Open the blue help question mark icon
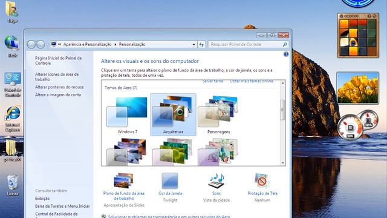This screenshot has height=218, width=387. click(x=286, y=54)
